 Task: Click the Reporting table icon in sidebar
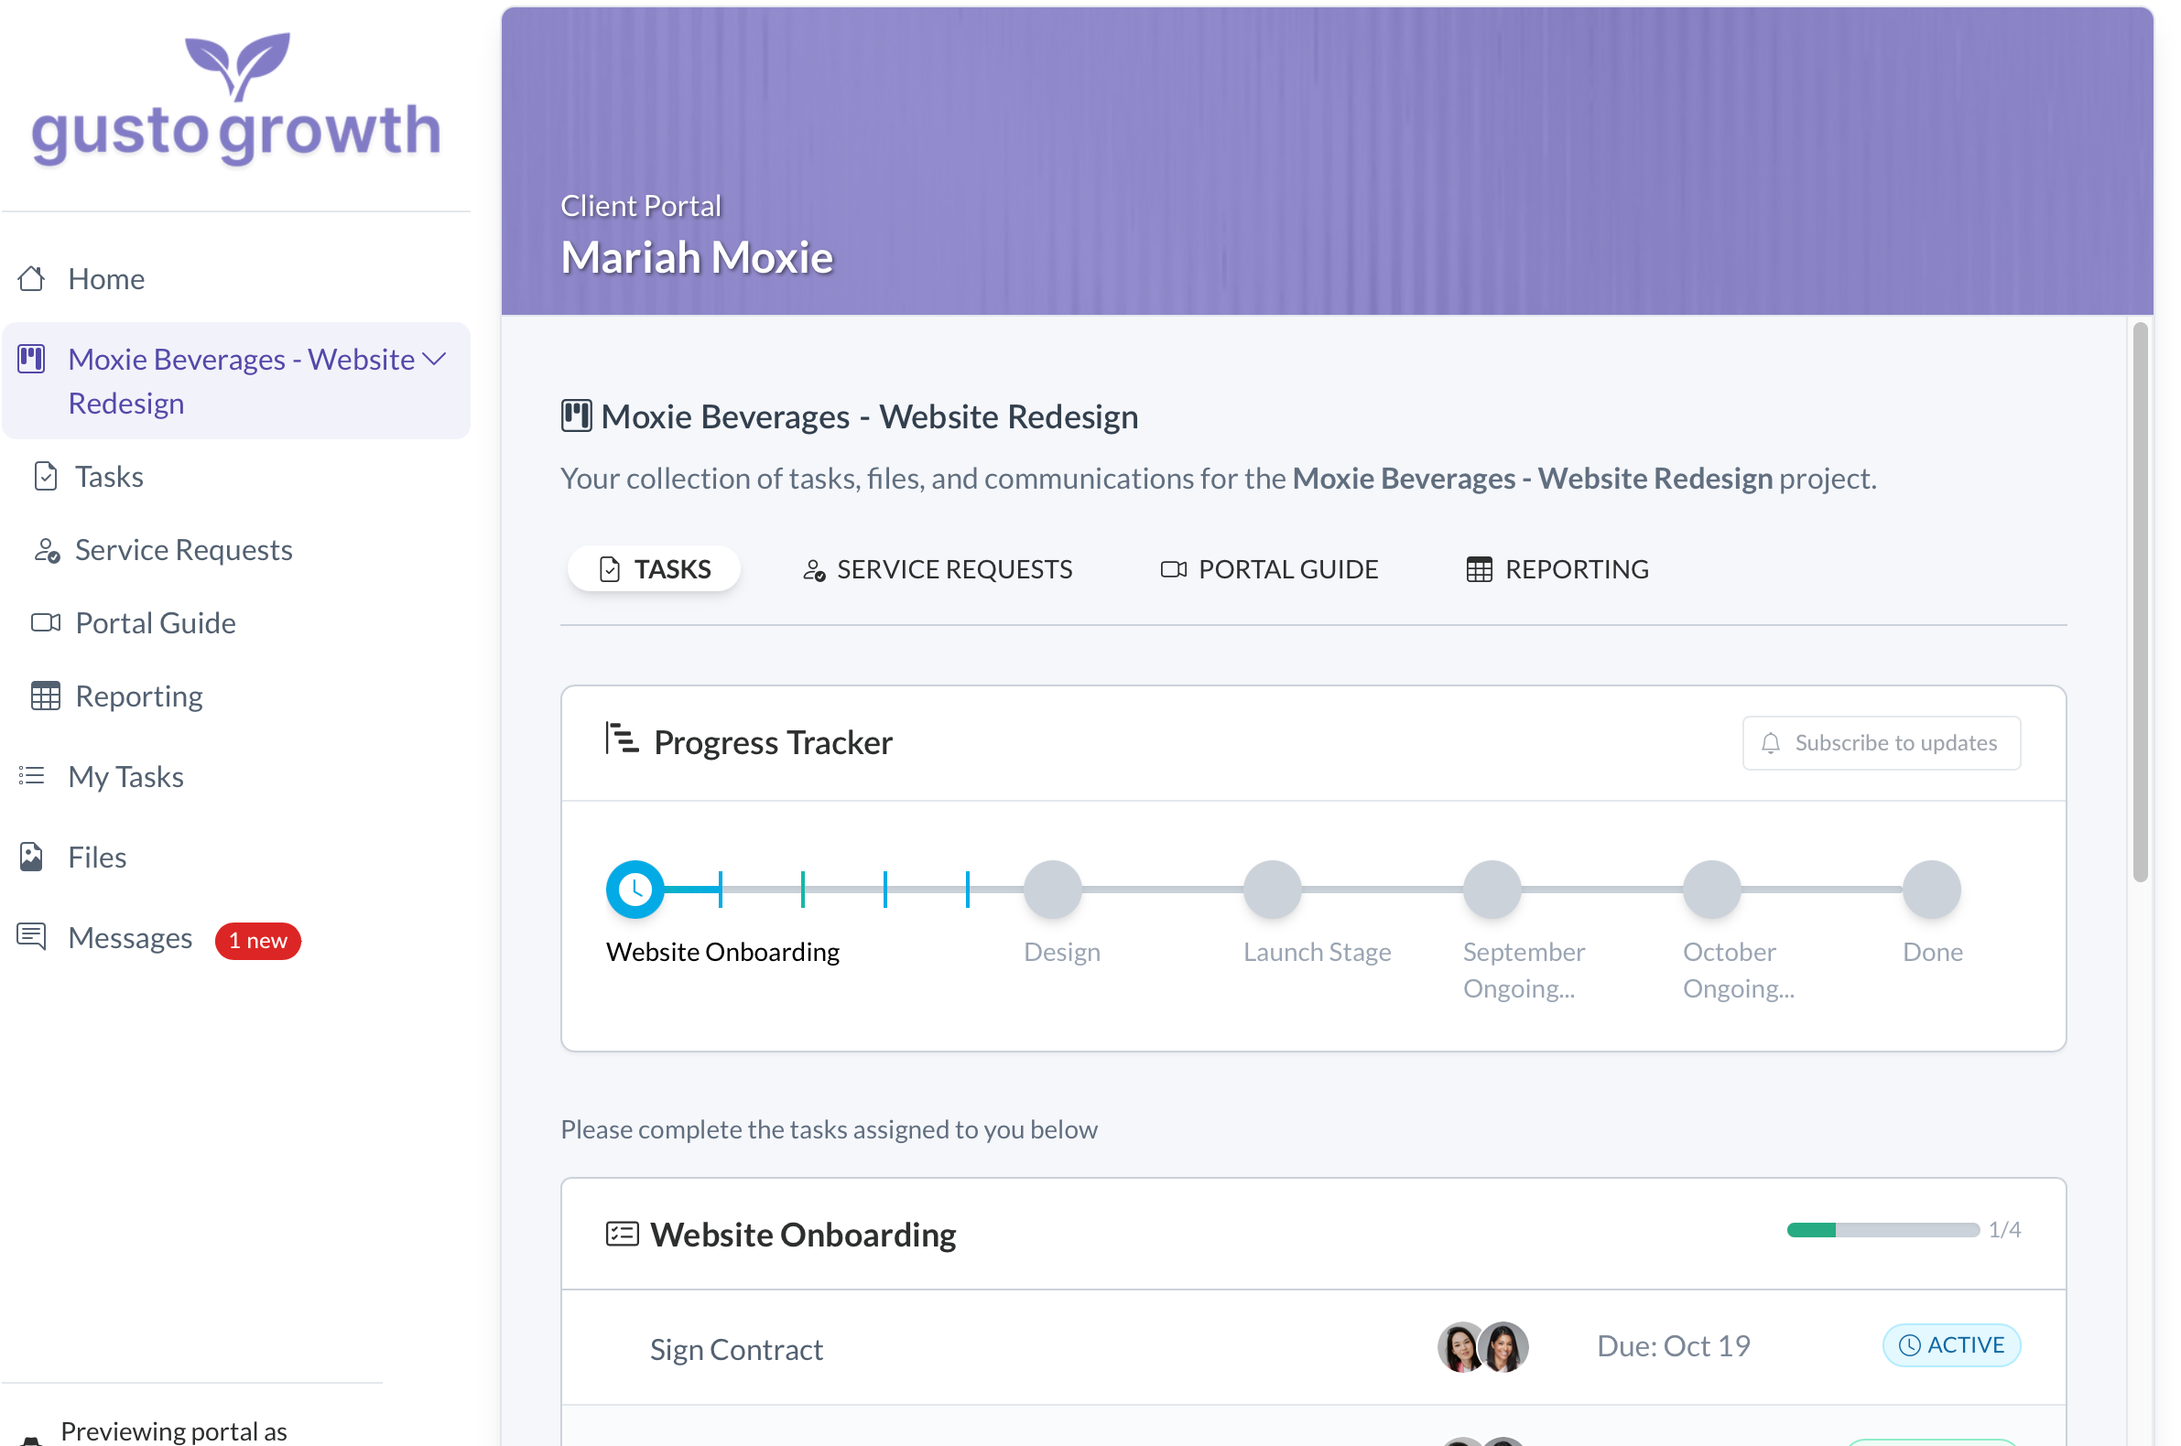tap(45, 696)
